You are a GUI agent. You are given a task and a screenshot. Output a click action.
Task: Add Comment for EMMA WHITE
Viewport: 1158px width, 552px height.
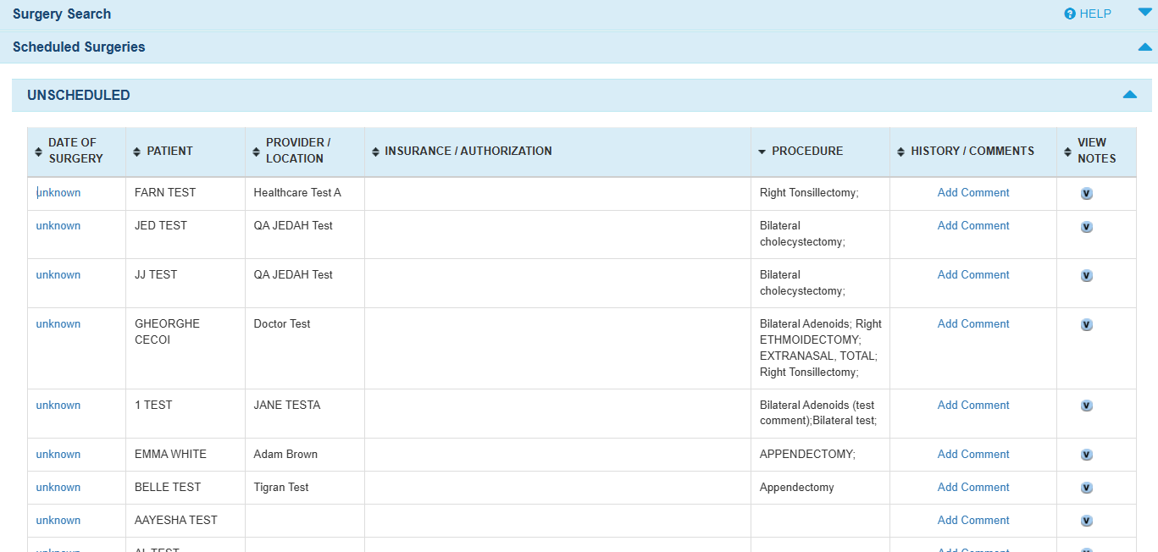pos(972,455)
